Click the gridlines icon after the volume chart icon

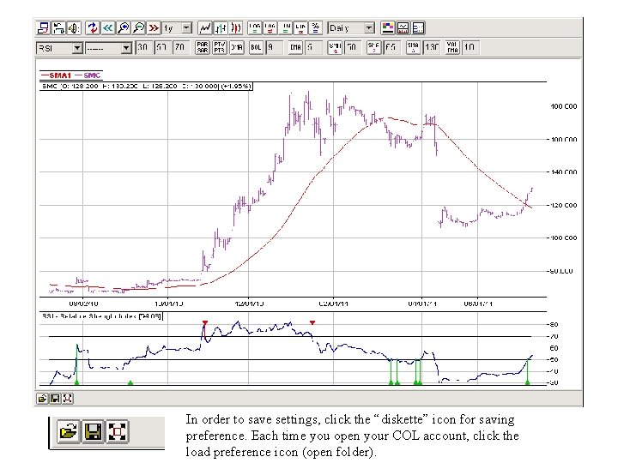418,28
